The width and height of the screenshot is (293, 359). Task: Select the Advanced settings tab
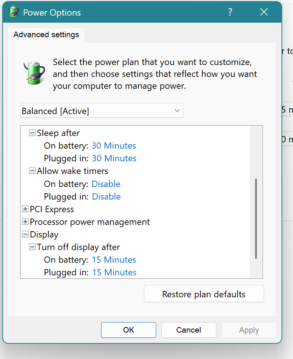pos(46,35)
